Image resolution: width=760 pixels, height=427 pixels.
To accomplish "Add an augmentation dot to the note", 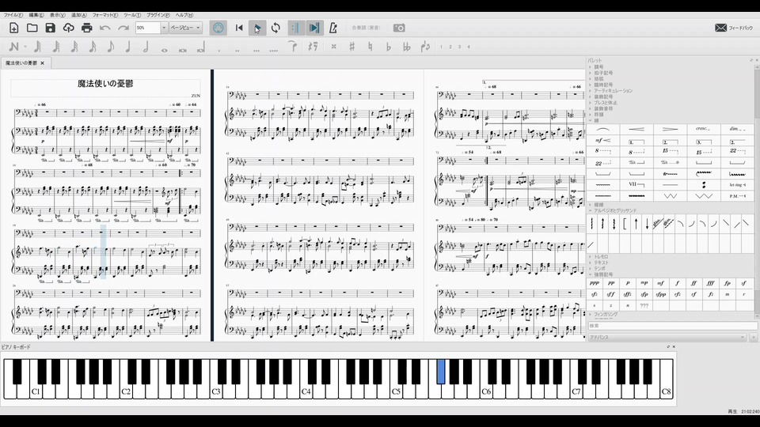I will [x=219, y=49].
